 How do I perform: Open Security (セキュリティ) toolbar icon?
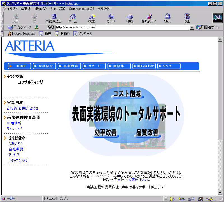[x=149, y=18]
